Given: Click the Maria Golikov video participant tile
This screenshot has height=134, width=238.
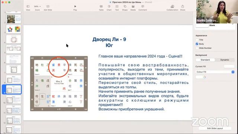Looking at the screenshot, I should point(217,12).
